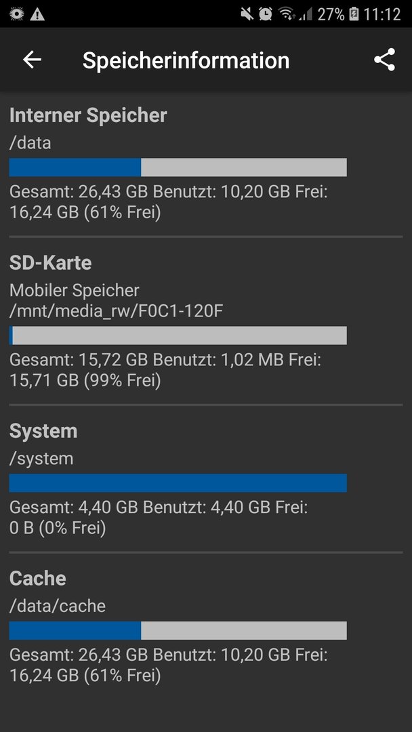412x732 pixels.
Task: Tap the System section heading
Action: [x=43, y=431]
